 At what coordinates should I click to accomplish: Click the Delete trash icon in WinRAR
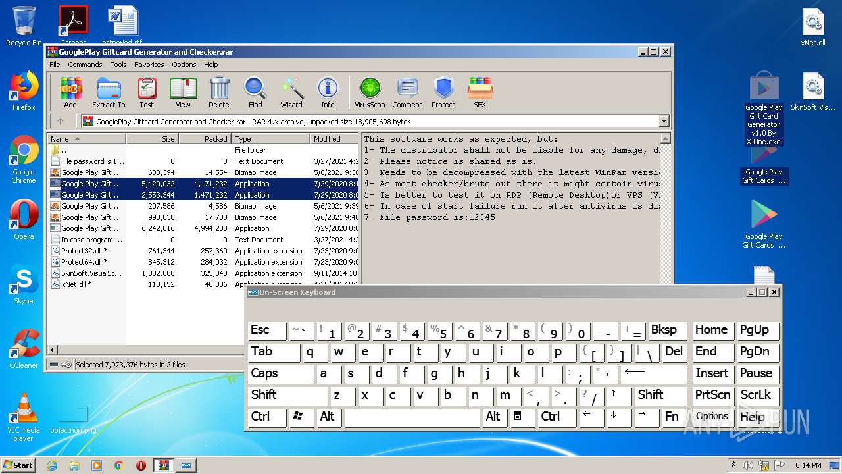(219, 92)
